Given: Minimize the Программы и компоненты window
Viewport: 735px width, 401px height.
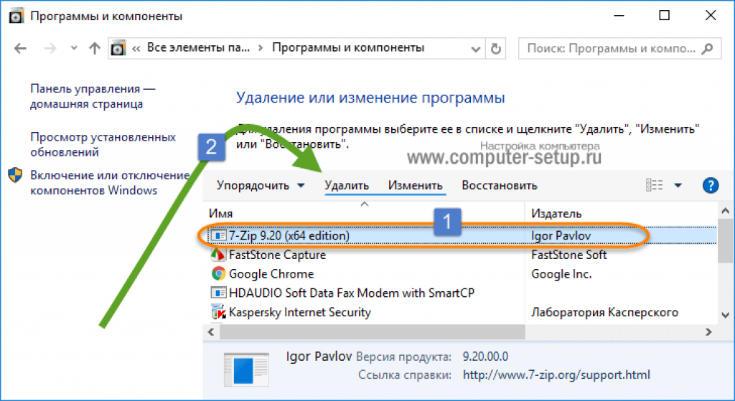Looking at the screenshot, I should point(619,16).
